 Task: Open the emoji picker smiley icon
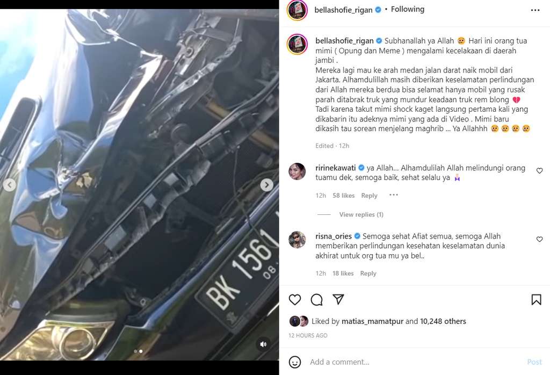(x=295, y=362)
